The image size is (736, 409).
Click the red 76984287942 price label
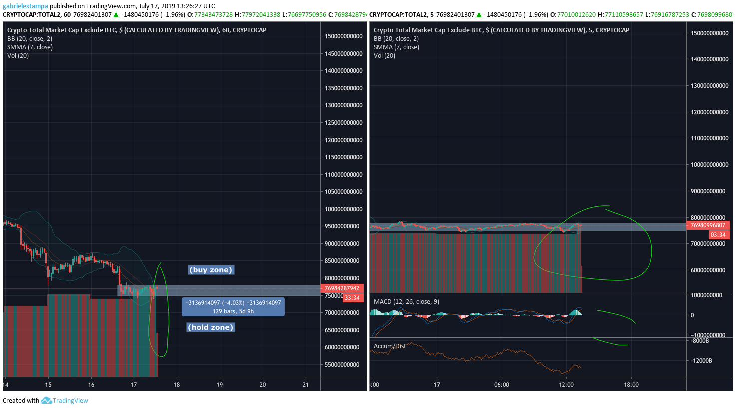pyautogui.click(x=342, y=288)
